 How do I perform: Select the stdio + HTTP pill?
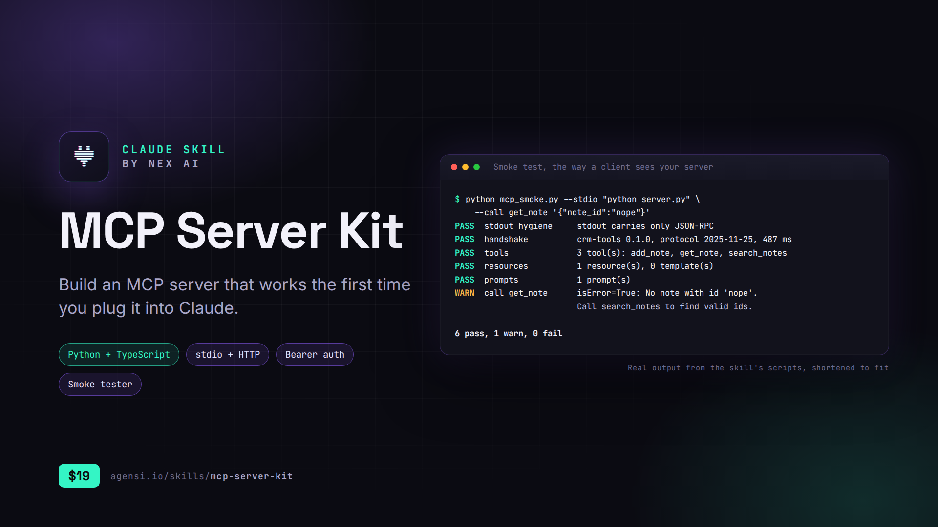(228, 354)
